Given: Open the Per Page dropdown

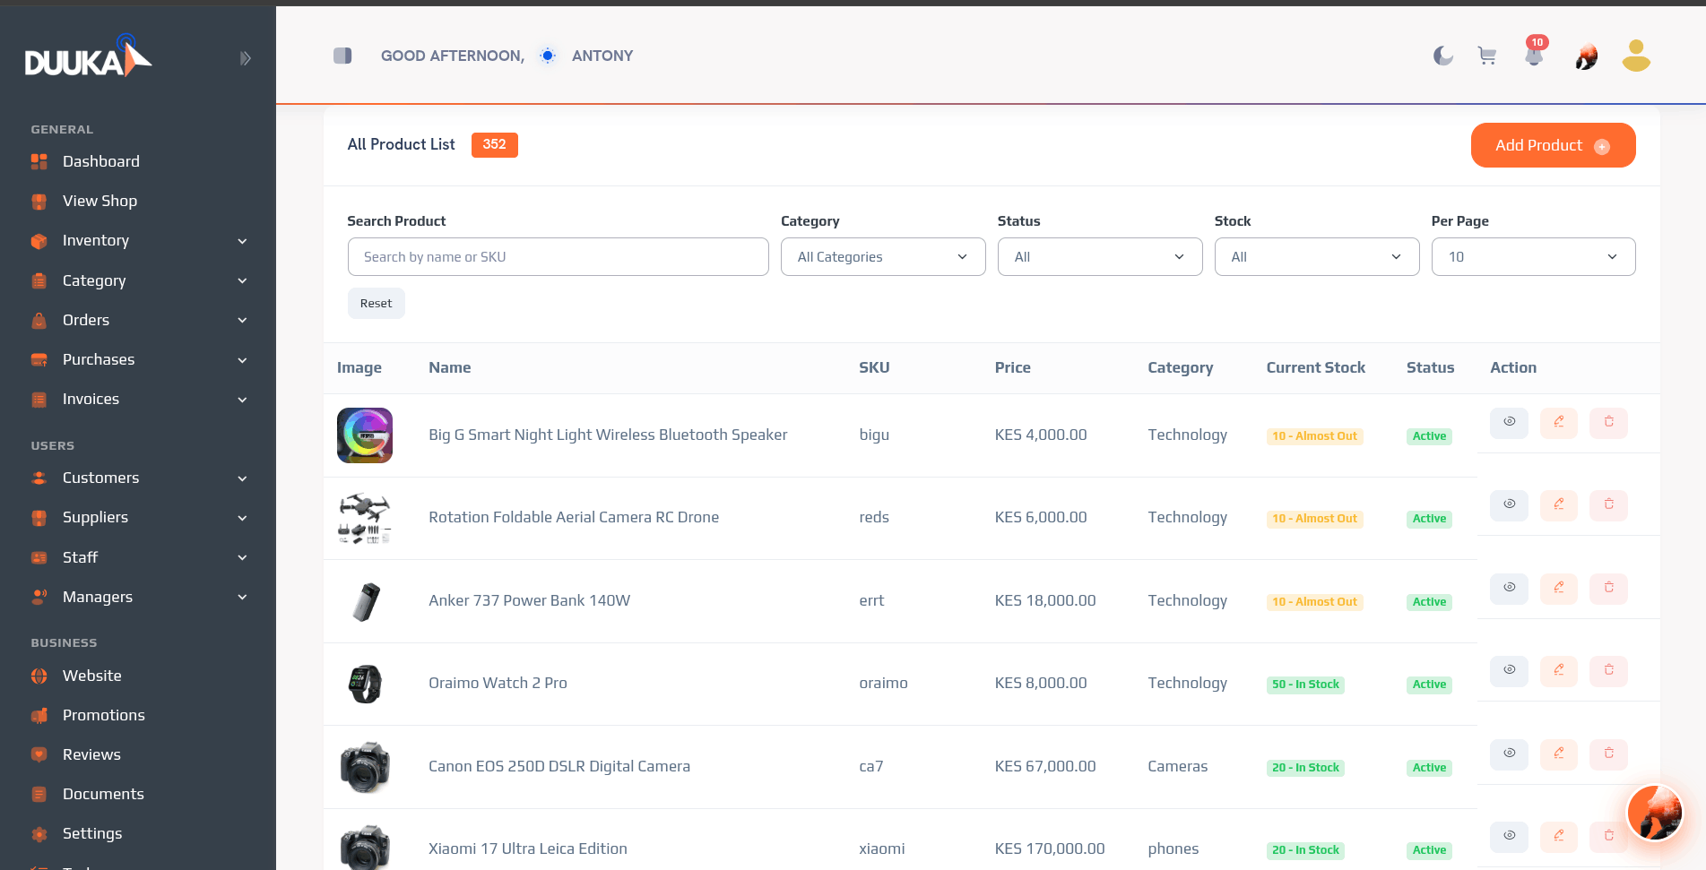Looking at the screenshot, I should pos(1533,257).
